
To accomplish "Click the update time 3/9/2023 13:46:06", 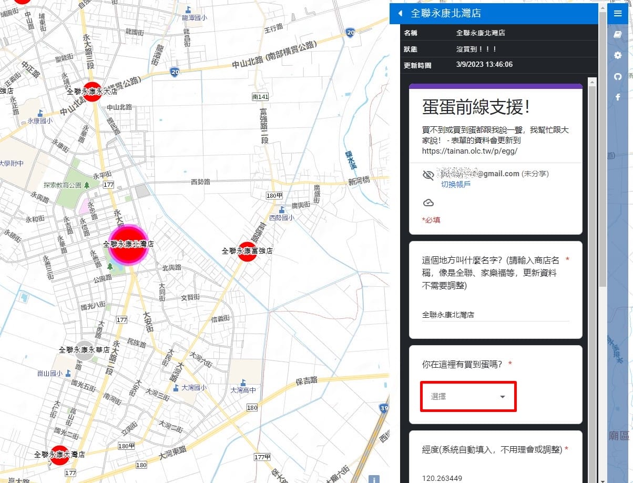I will tap(484, 65).
